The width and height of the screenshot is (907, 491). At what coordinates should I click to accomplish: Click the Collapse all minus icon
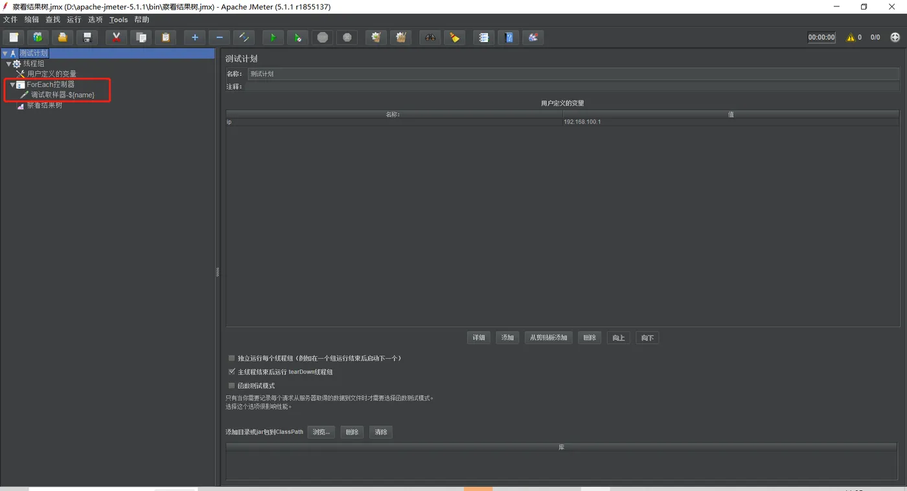click(x=219, y=38)
